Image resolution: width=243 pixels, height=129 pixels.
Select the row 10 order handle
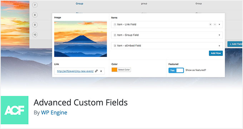click(x=35, y=35)
